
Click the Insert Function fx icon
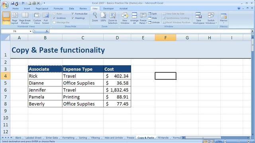47,31
